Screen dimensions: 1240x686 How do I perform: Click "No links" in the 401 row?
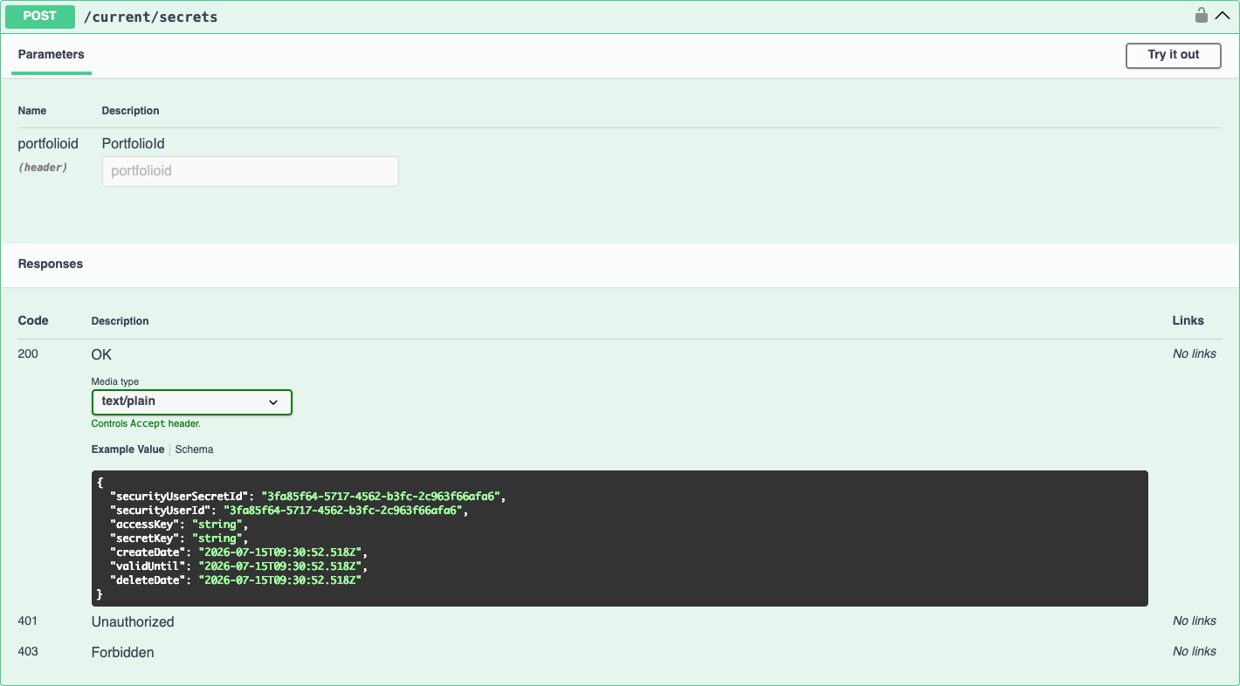coord(1195,621)
